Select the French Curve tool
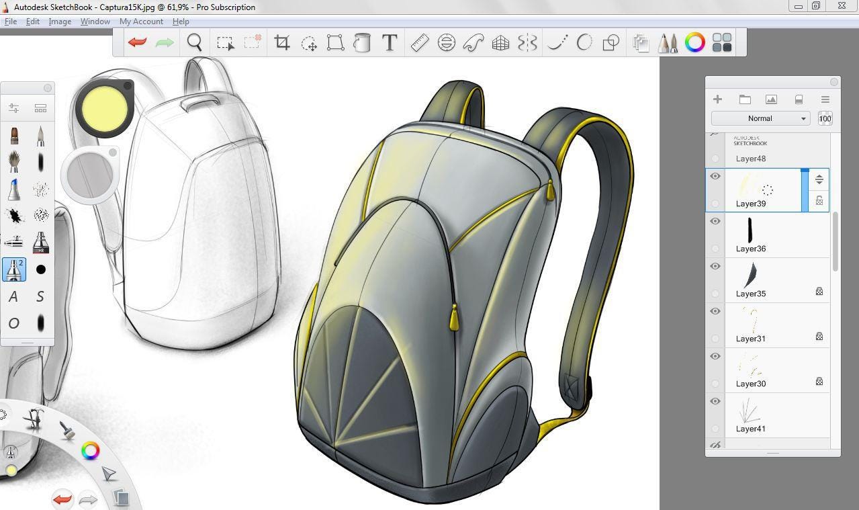 (x=473, y=43)
